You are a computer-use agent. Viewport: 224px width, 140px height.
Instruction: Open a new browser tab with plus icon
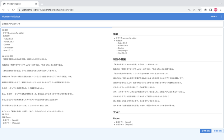[x=42, y=4]
